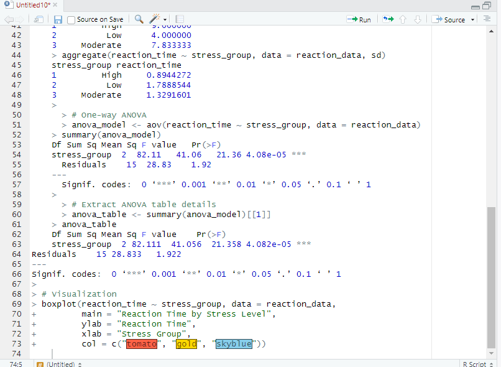Enable the Source on Save checkbox
Image resolution: width=501 pixels, height=367 pixels.
(x=71, y=20)
